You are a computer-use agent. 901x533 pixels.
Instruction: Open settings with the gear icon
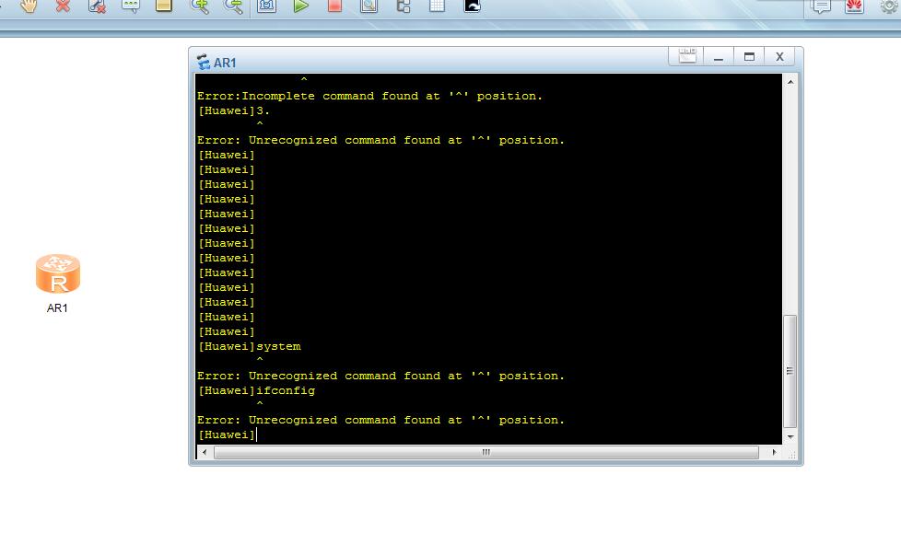click(x=889, y=6)
